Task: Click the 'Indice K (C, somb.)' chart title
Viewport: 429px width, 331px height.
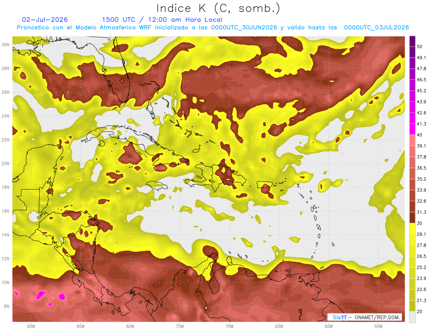Action: [x=218, y=8]
